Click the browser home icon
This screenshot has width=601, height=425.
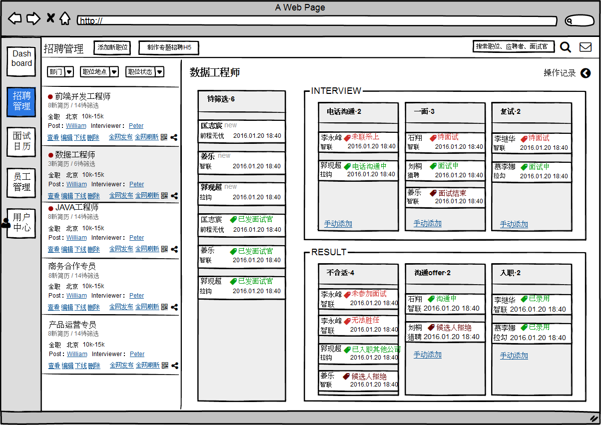(x=64, y=19)
